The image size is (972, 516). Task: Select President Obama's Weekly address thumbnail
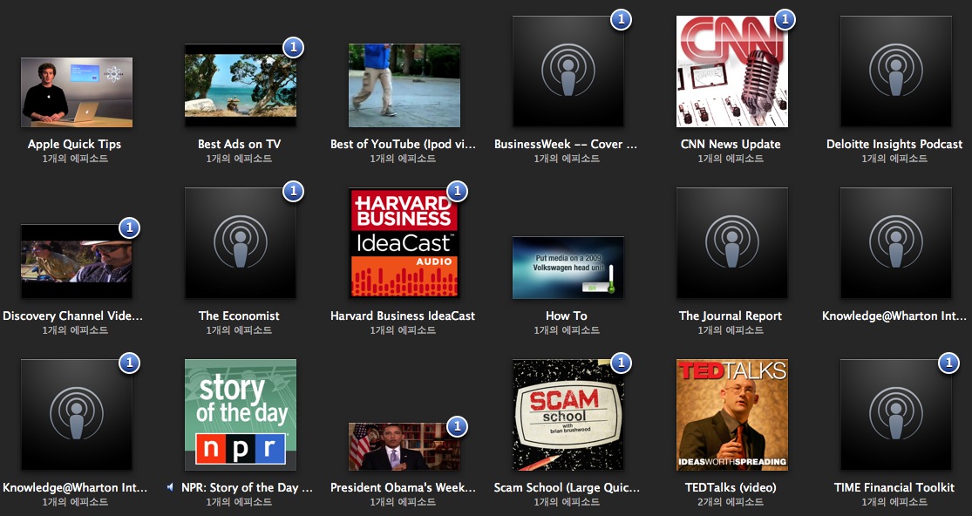(x=404, y=446)
